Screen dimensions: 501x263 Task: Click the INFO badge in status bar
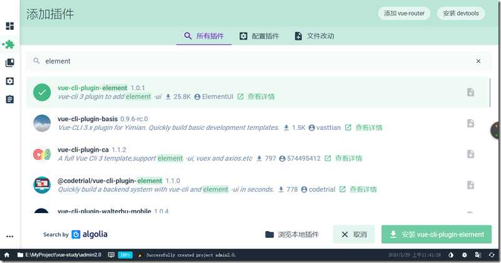pos(125,255)
